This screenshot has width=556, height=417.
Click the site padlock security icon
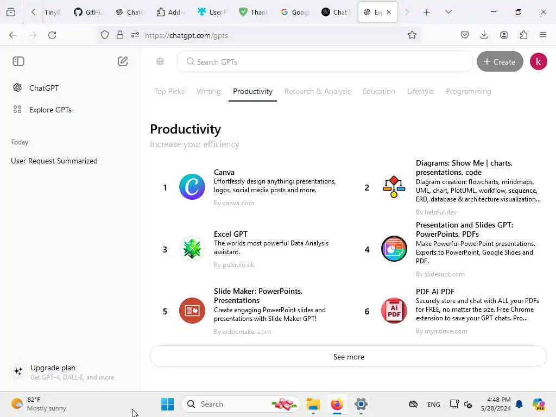tap(120, 35)
